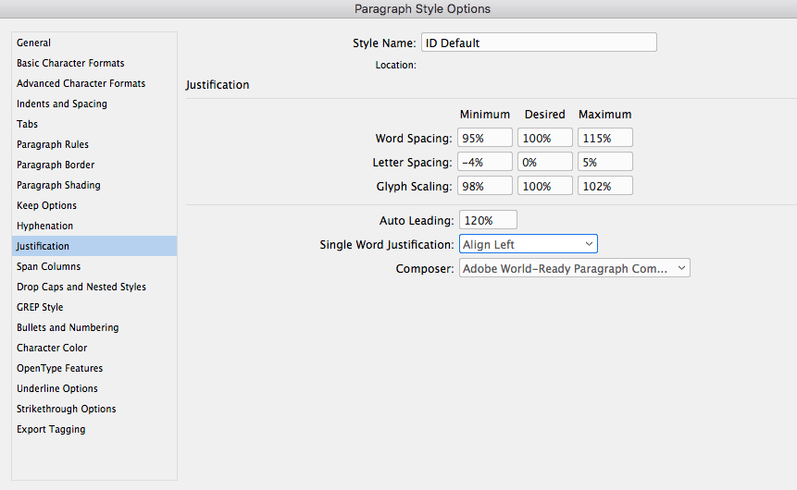
Task: Edit Glyph Scaling desired 100% field
Action: [545, 186]
